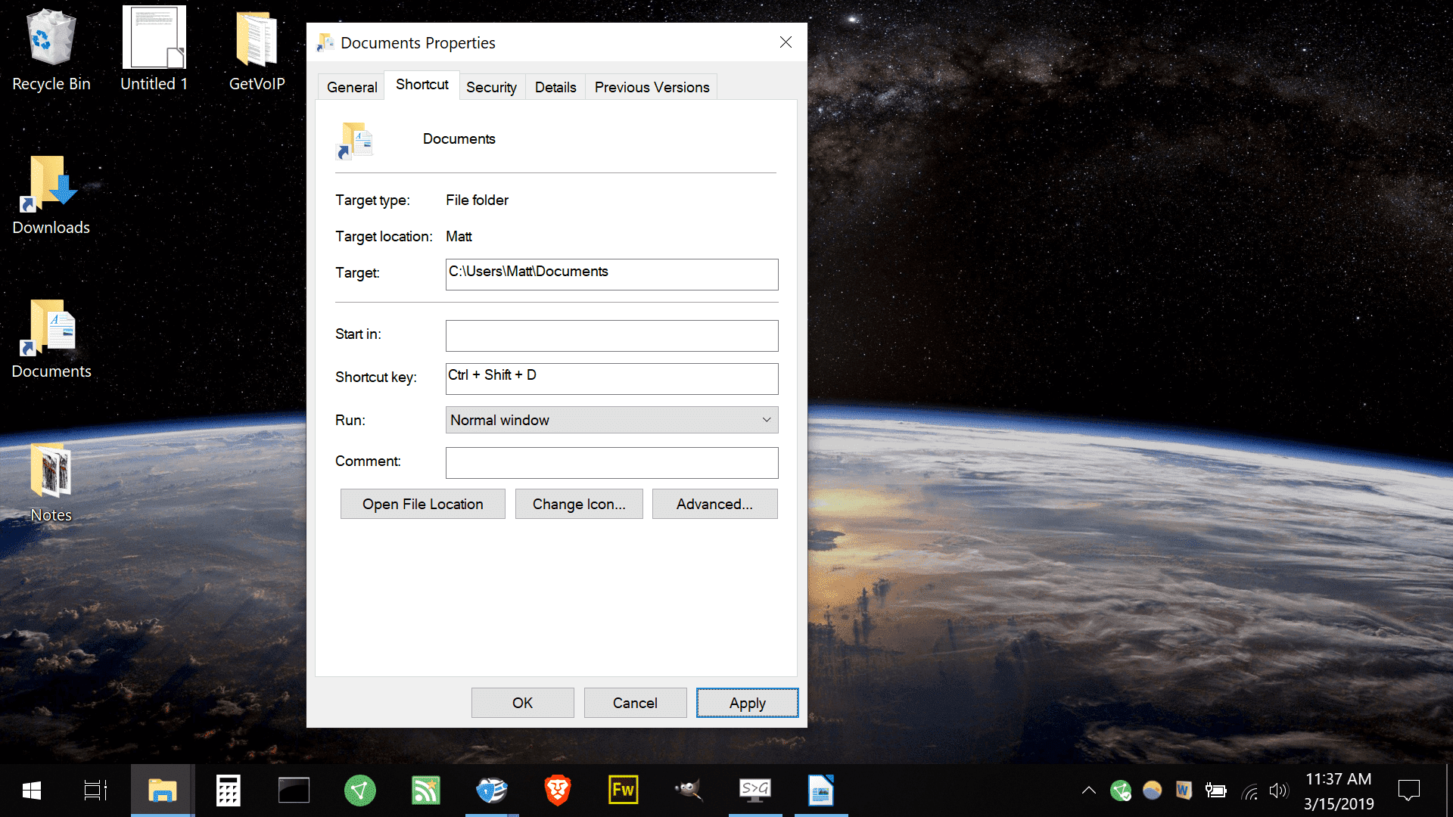The width and height of the screenshot is (1453, 817).
Task: Switch to the Security tab
Action: (x=491, y=87)
